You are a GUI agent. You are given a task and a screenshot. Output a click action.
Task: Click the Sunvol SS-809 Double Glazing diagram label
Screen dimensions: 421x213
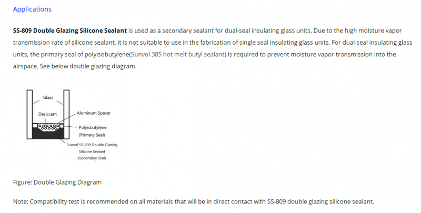click(x=92, y=145)
